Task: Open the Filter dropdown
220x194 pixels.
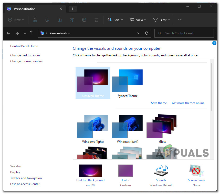Action: point(162,20)
